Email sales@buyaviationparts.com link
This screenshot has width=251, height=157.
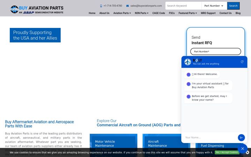click(x=146, y=6)
